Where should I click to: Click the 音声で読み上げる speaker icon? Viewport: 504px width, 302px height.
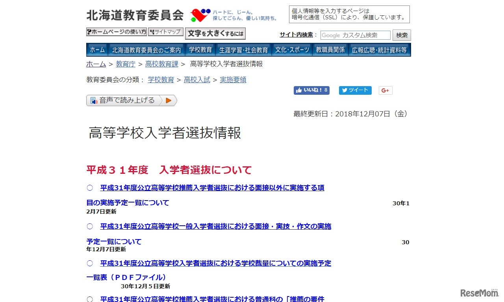click(94, 101)
